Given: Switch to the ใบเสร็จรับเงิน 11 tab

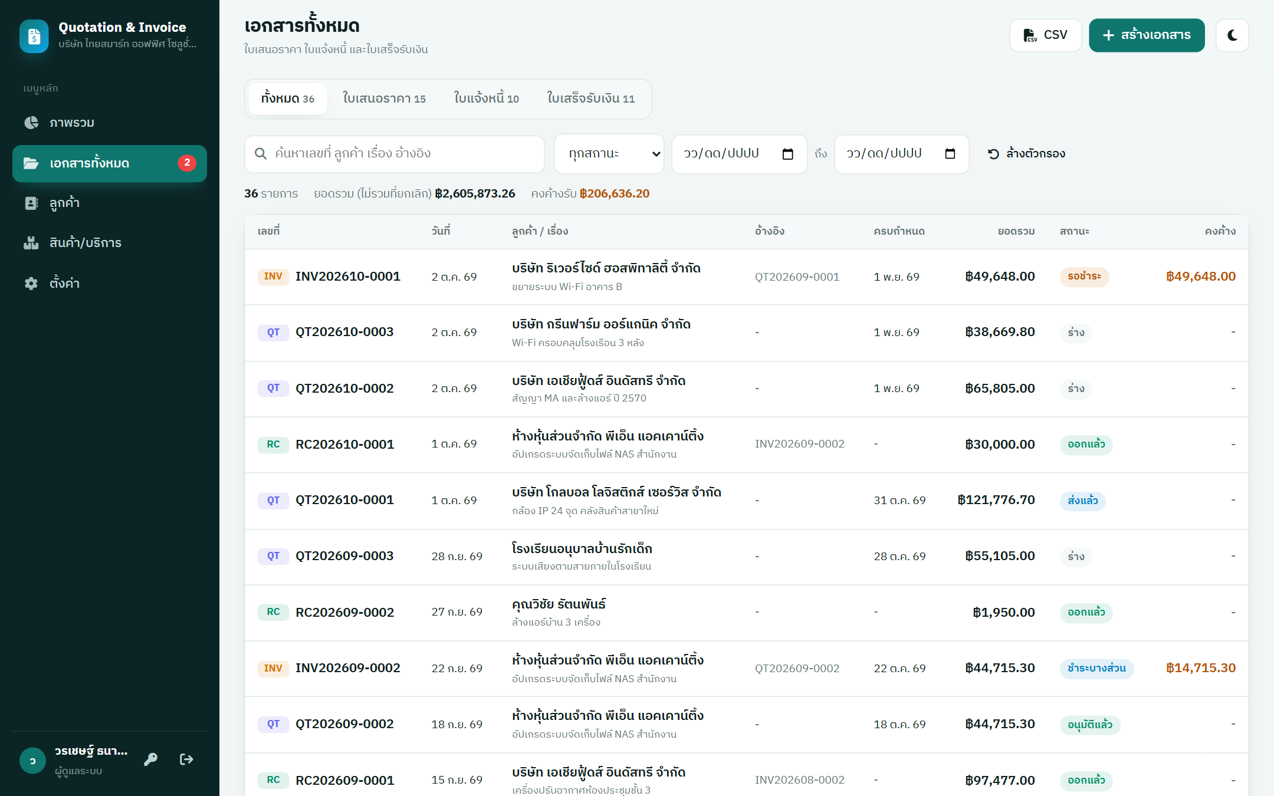Looking at the screenshot, I should click(591, 98).
